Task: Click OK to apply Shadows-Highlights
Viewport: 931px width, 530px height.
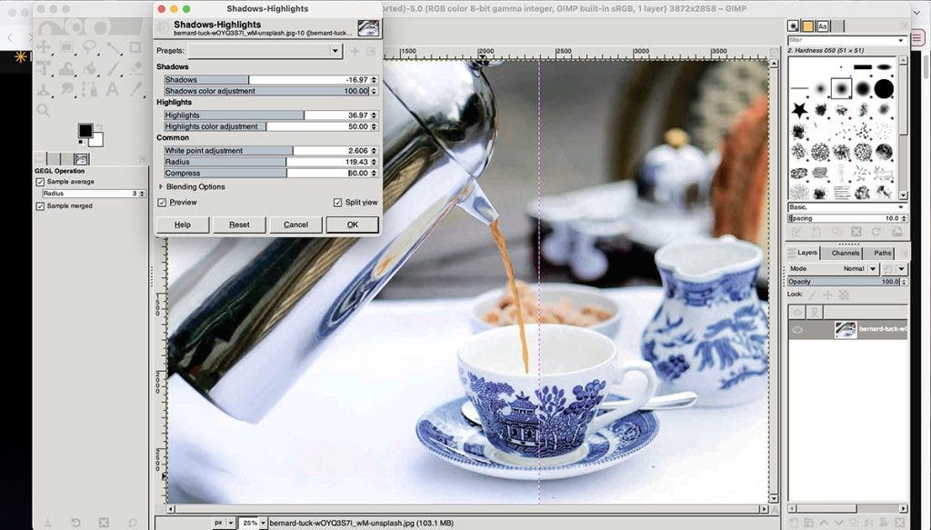Action: (x=353, y=225)
